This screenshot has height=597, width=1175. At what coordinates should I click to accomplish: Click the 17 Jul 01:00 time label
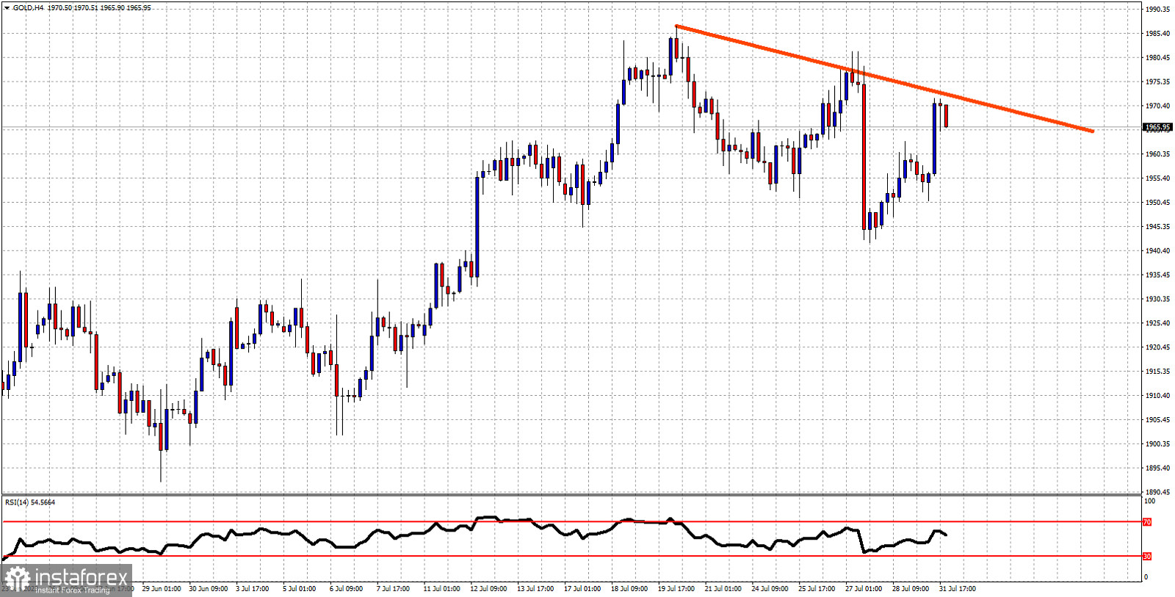click(583, 589)
